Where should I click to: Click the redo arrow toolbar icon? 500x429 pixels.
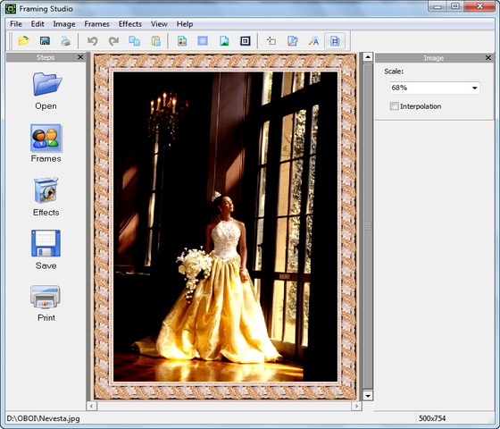point(113,41)
